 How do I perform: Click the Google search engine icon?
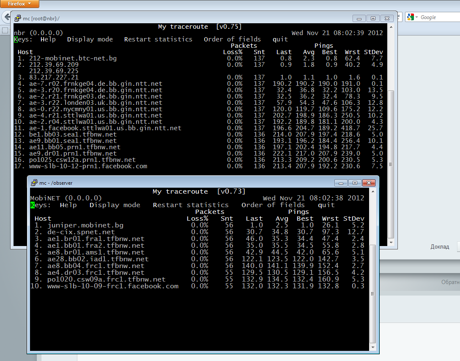coord(411,17)
